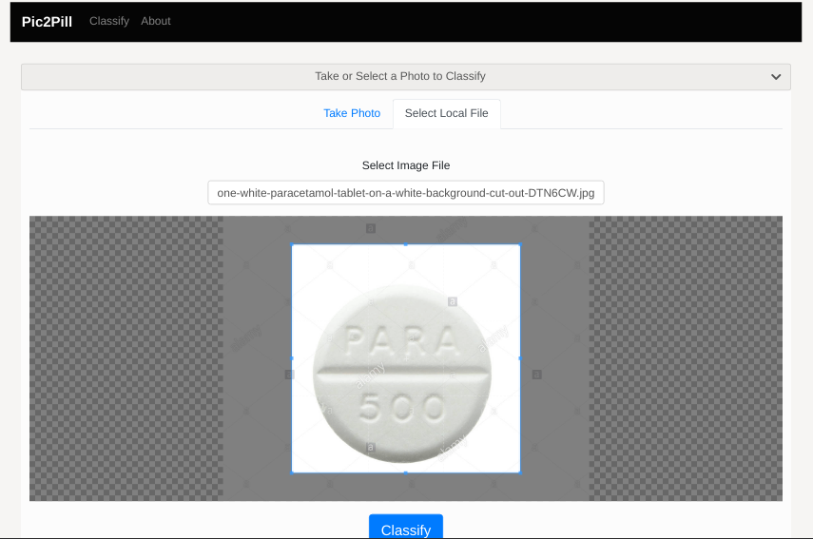Click the Select Image File label

(405, 165)
